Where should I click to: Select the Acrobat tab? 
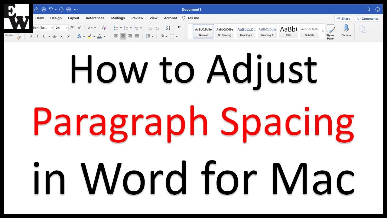171,18
